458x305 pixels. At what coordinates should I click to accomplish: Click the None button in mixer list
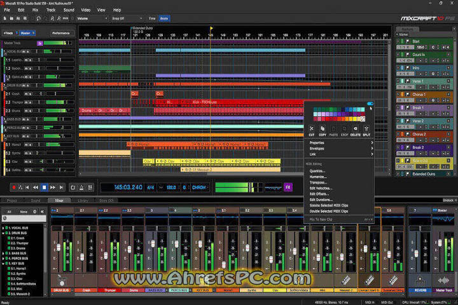pos(24,212)
